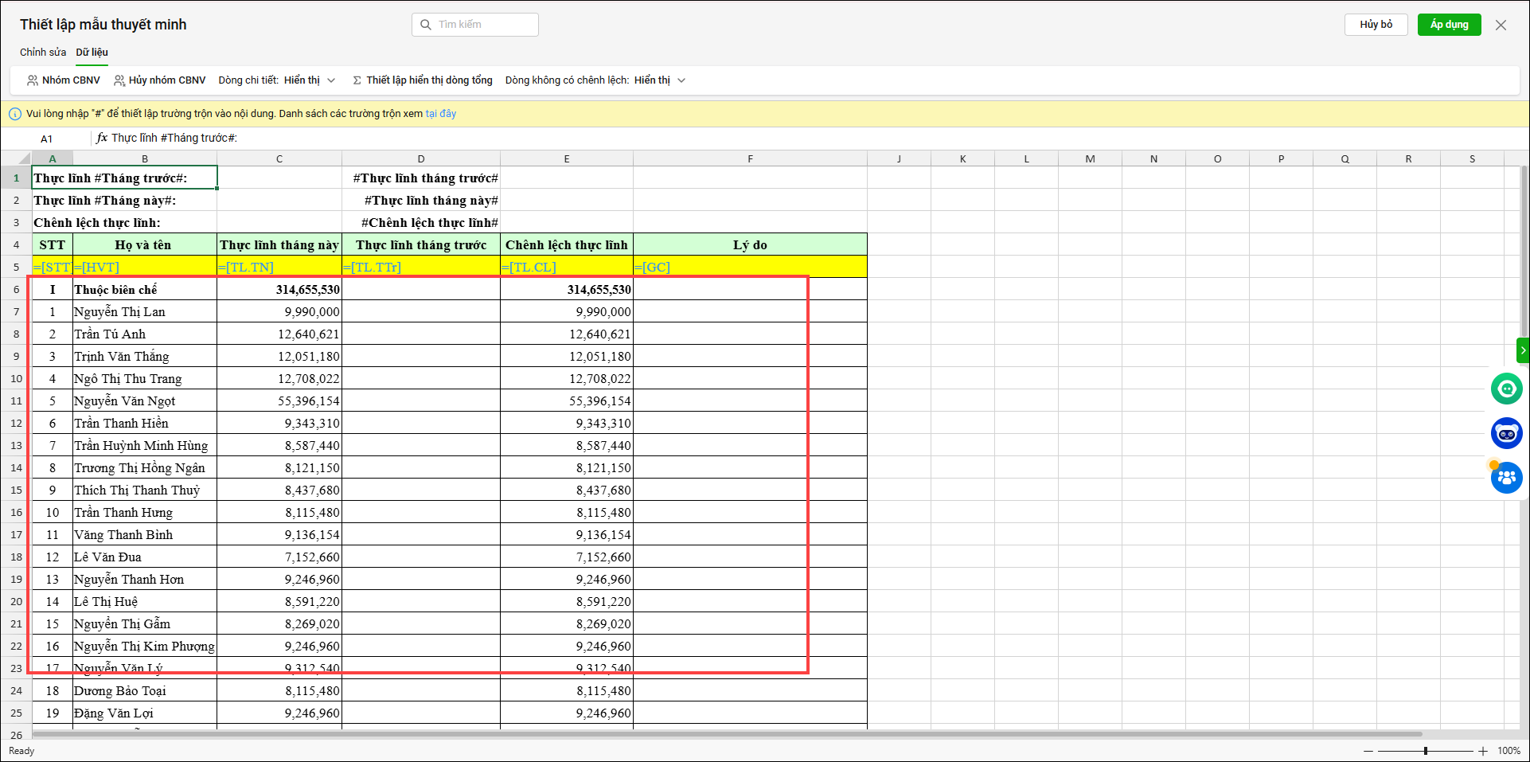This screenshot has height=762, width=1530.
Task: Click the blue community group icon
Action: [1506, 478]
